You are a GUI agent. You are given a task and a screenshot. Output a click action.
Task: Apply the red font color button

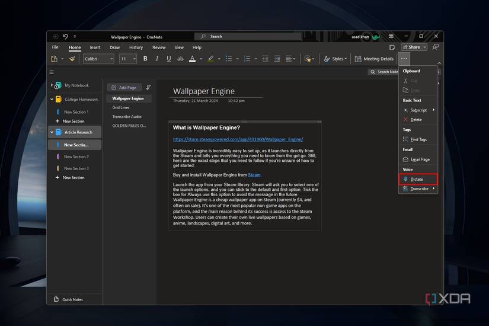(193, 59)
